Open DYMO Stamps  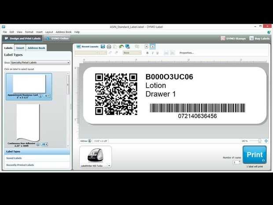[x=233, y=38]
